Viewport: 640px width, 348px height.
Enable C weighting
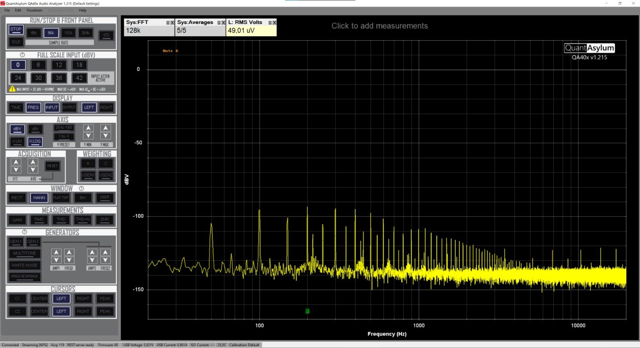pyautogui.click(x=106, y=163)
